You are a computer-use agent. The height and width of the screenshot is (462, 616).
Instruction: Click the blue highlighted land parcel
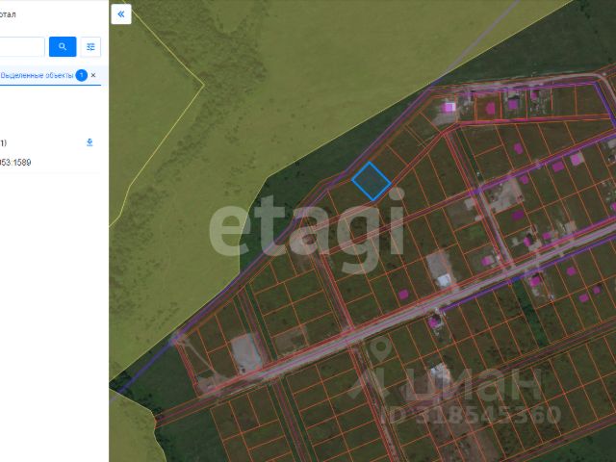[371, 181]
